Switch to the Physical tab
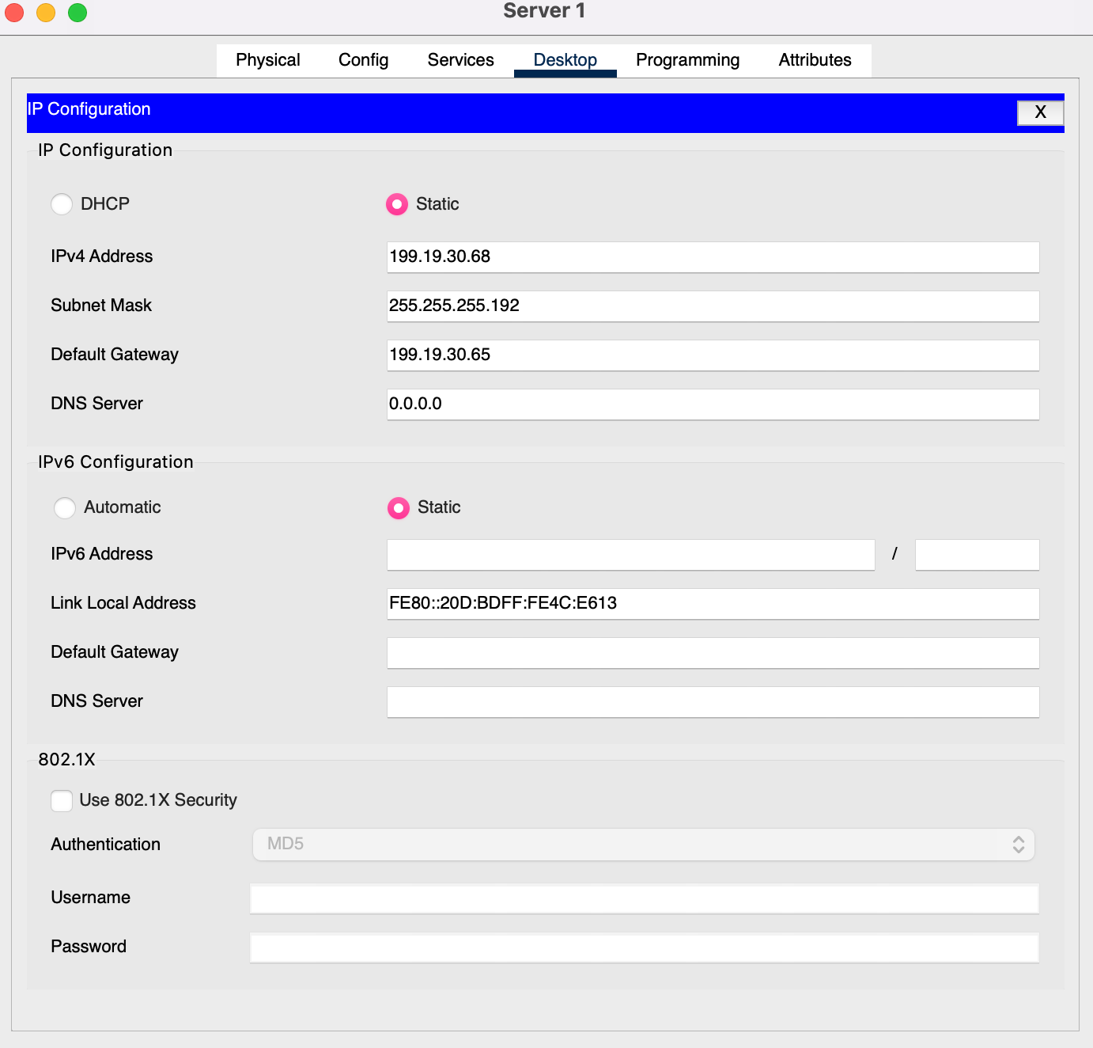Image resolution: width=1093 pixels, height=1048 pixels. [267, 60]
